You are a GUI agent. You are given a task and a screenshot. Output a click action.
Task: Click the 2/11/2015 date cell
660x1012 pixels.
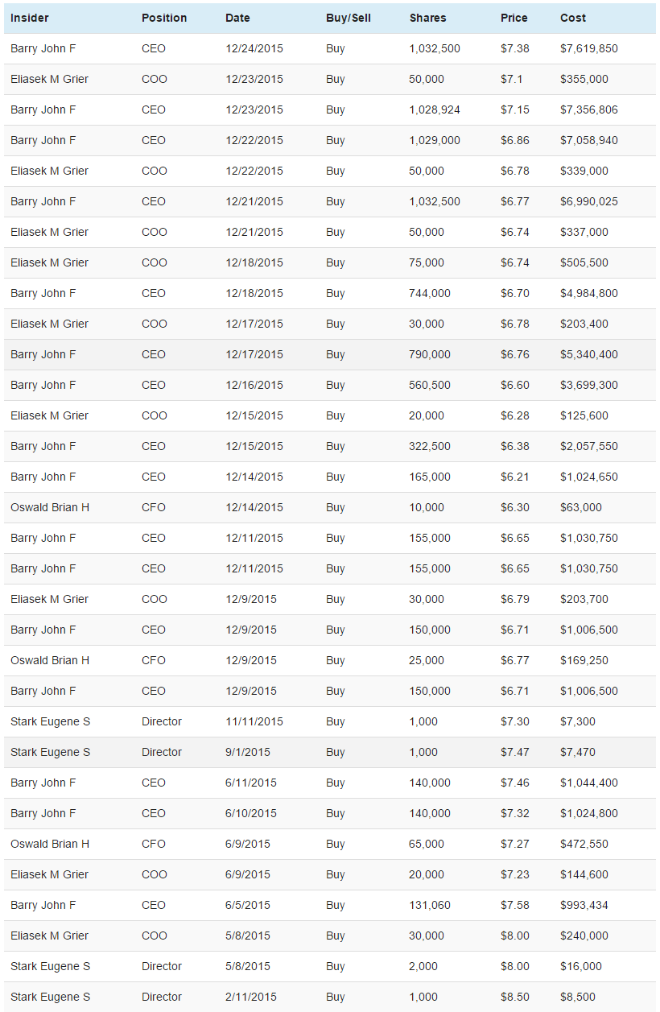(251, 997)
